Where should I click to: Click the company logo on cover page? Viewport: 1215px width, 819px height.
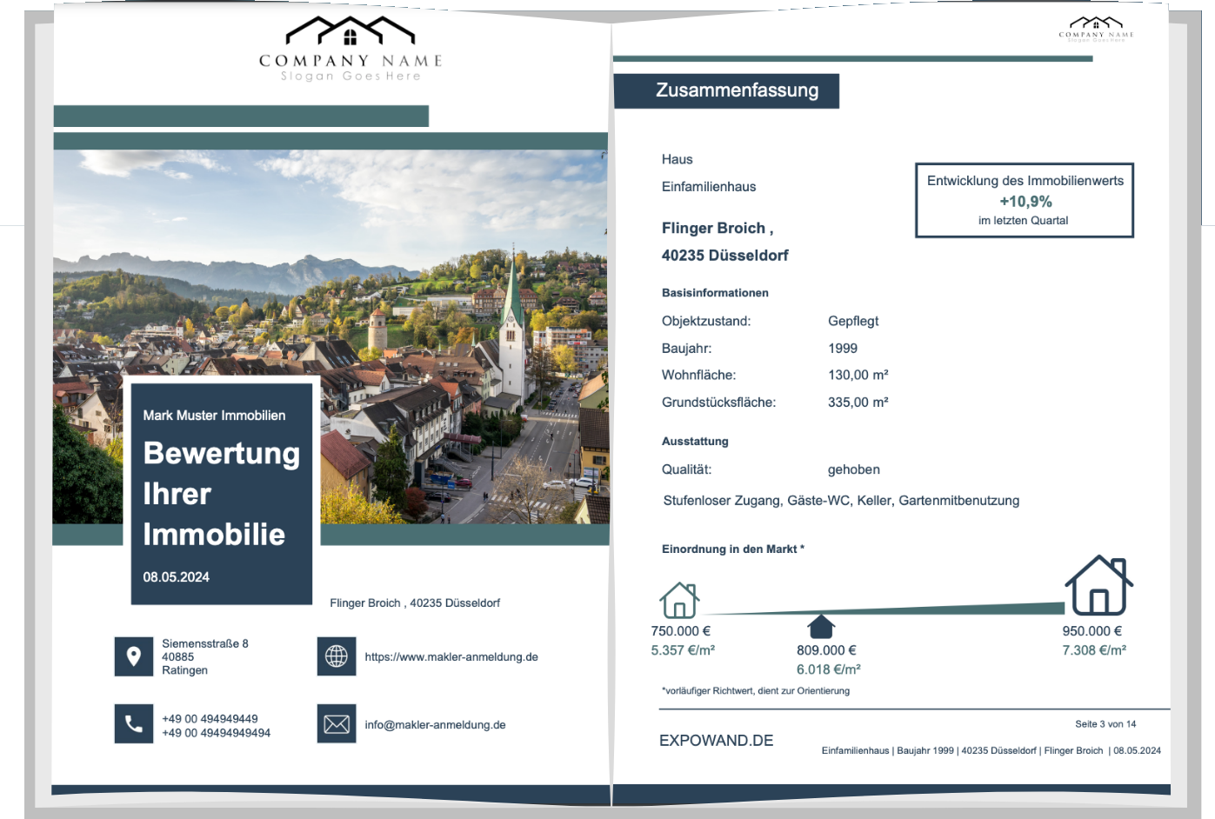tap(350, 49)
